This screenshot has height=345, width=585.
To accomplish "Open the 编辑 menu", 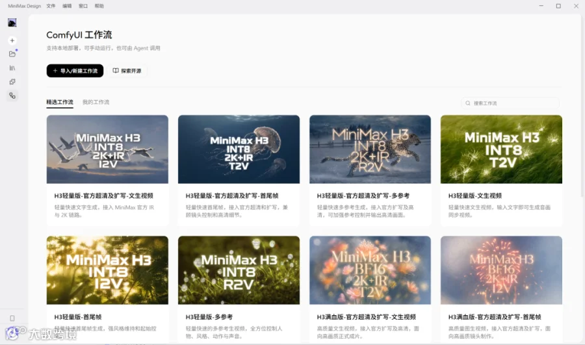I will click(67, 6).
